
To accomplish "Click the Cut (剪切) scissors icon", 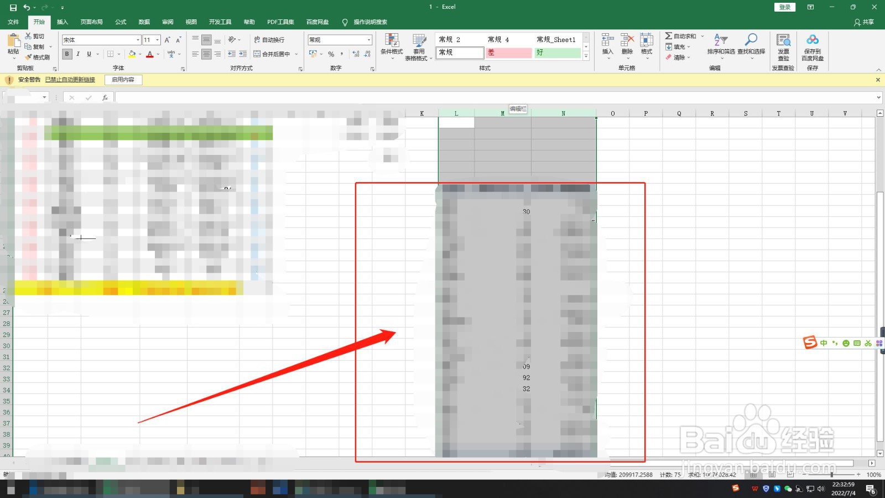I will click(x=28, y=36).
